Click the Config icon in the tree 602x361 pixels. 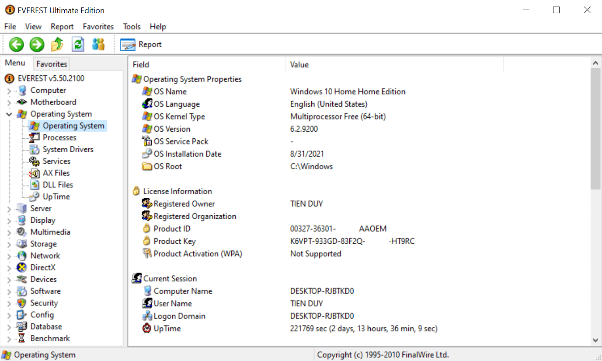[22, 315]
